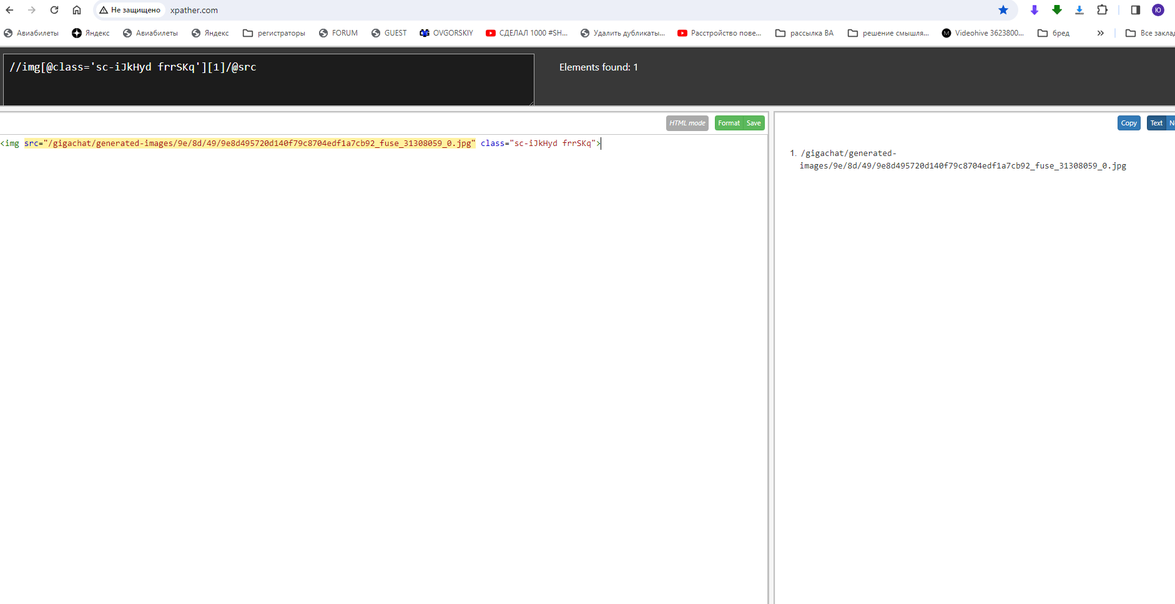Copy the XPath results with Copy
This screenshot has width=1175, height=604.
[x=1128, y=124]
